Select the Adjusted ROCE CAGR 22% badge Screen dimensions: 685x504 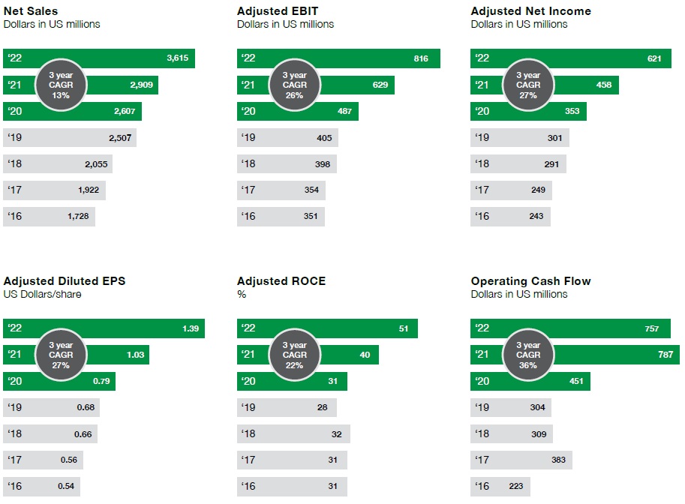pos(294,355)
